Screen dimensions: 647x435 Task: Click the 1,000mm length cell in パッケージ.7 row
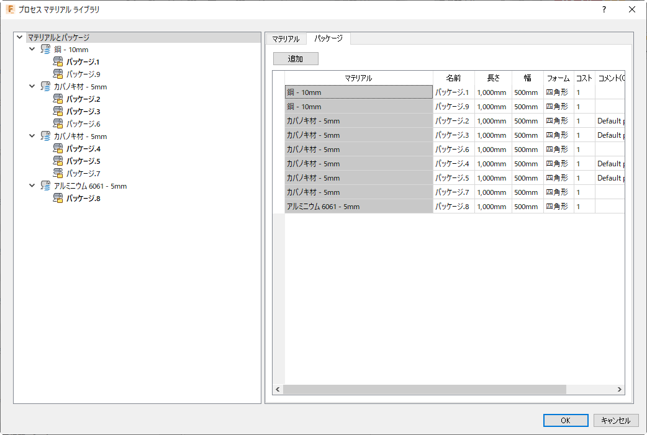[x=493, y=192]
